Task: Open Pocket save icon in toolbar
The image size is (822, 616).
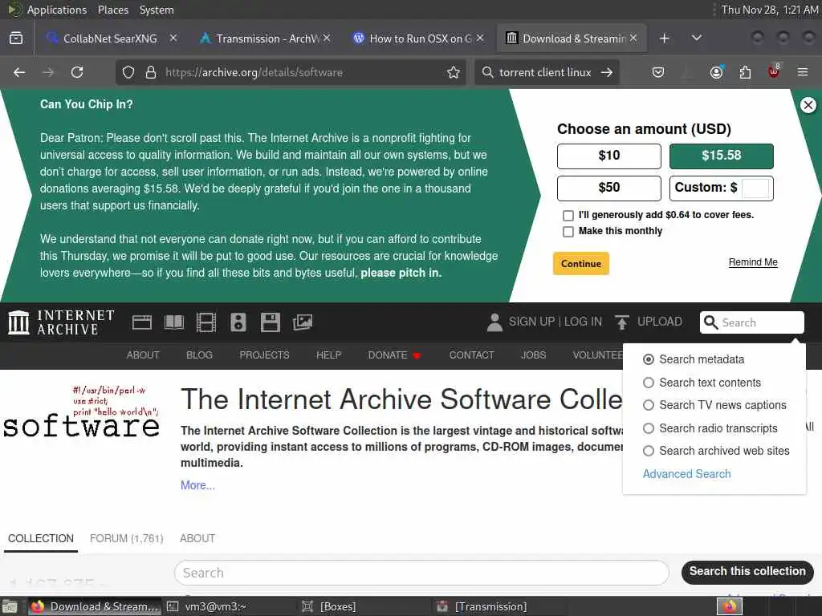Action: [658, 72]
